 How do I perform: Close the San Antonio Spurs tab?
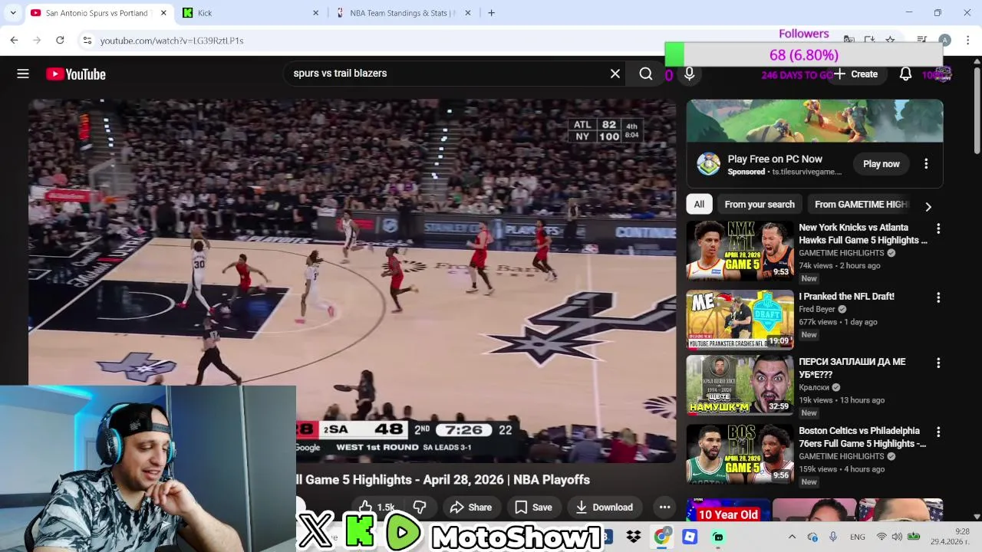click(163, 12)
